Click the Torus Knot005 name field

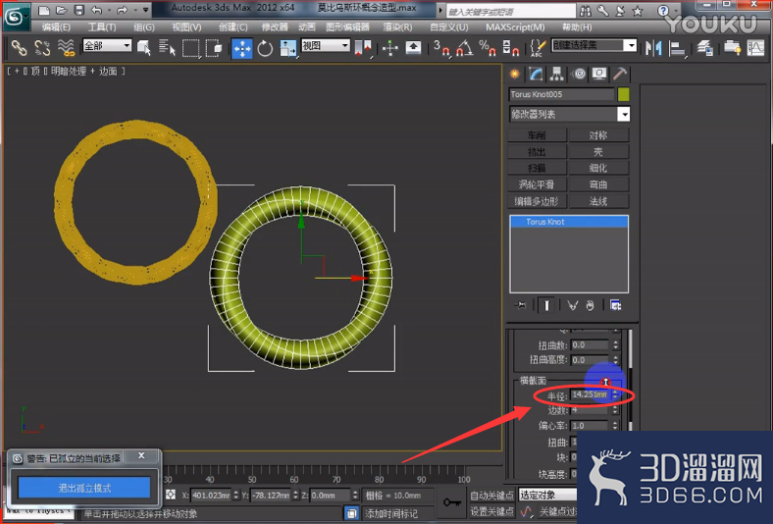[561, 94]
